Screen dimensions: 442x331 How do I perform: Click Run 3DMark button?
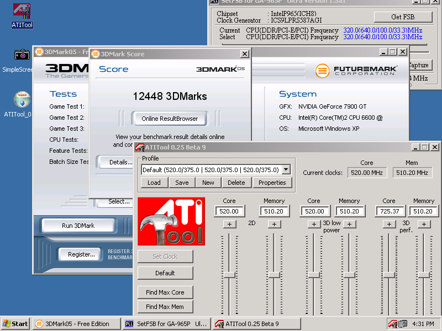(78, 226)
